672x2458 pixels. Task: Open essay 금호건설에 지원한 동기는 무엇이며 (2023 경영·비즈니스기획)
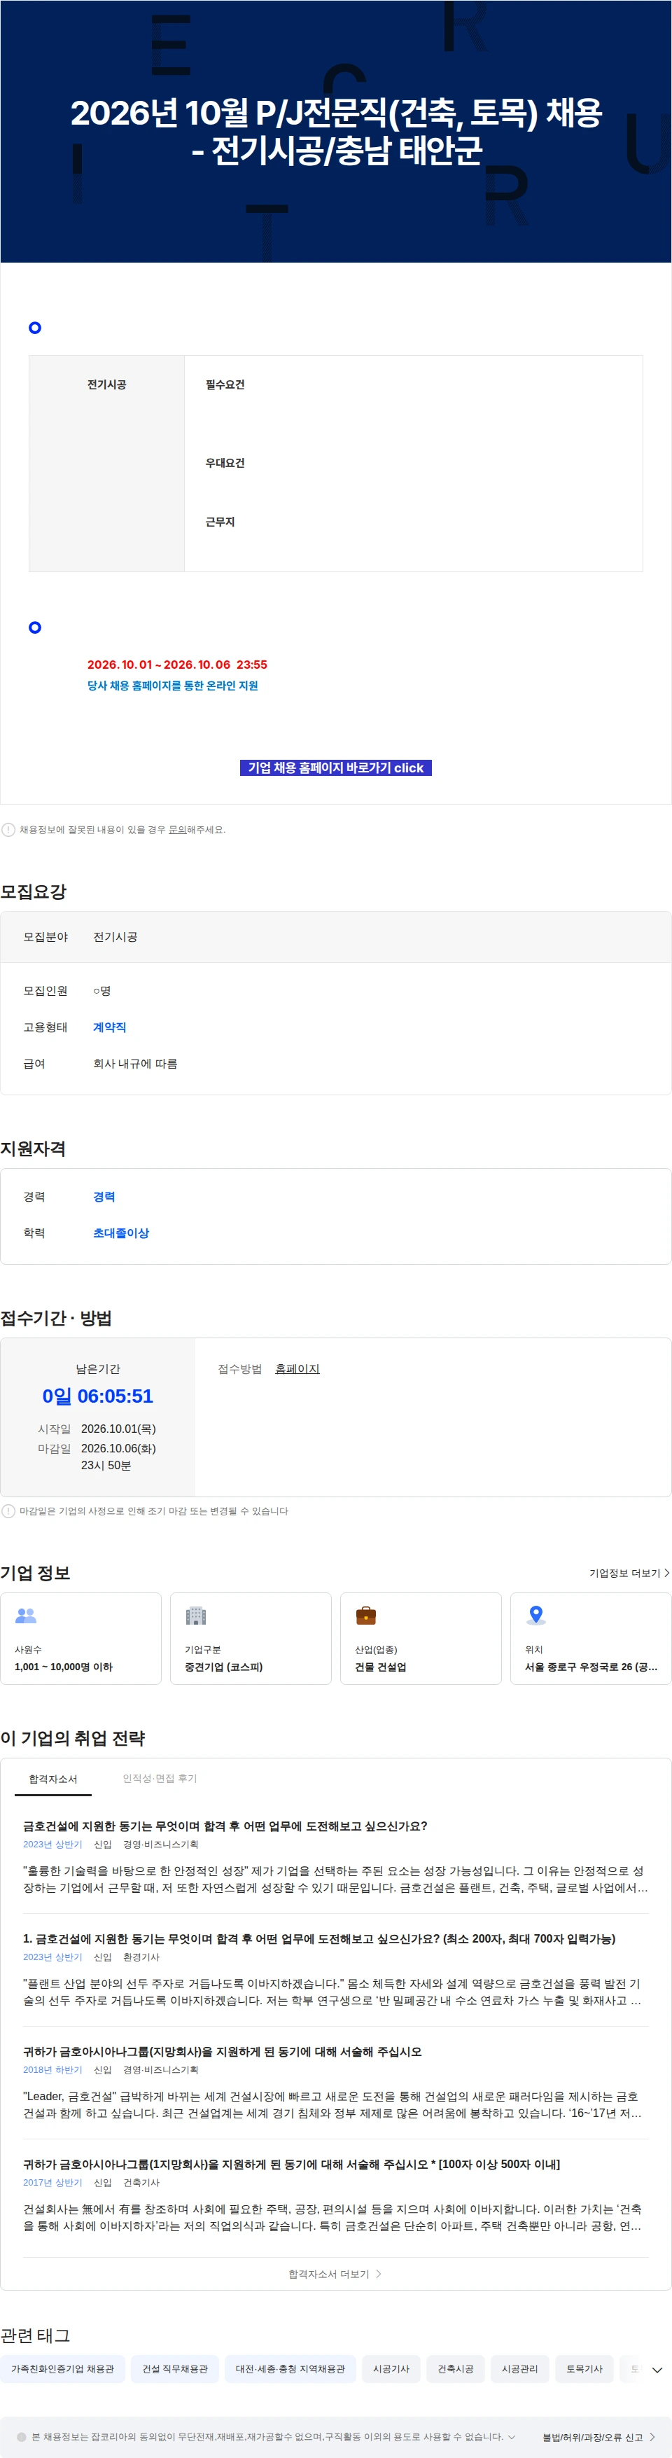[225, 1826]
